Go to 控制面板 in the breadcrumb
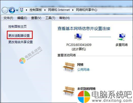Viewport: 133px width, 103px height. [x=36, y=10]
